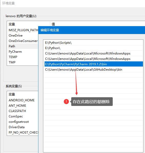
Task: Select the second WindowsApps path entry
Action: tap(94, 59)
